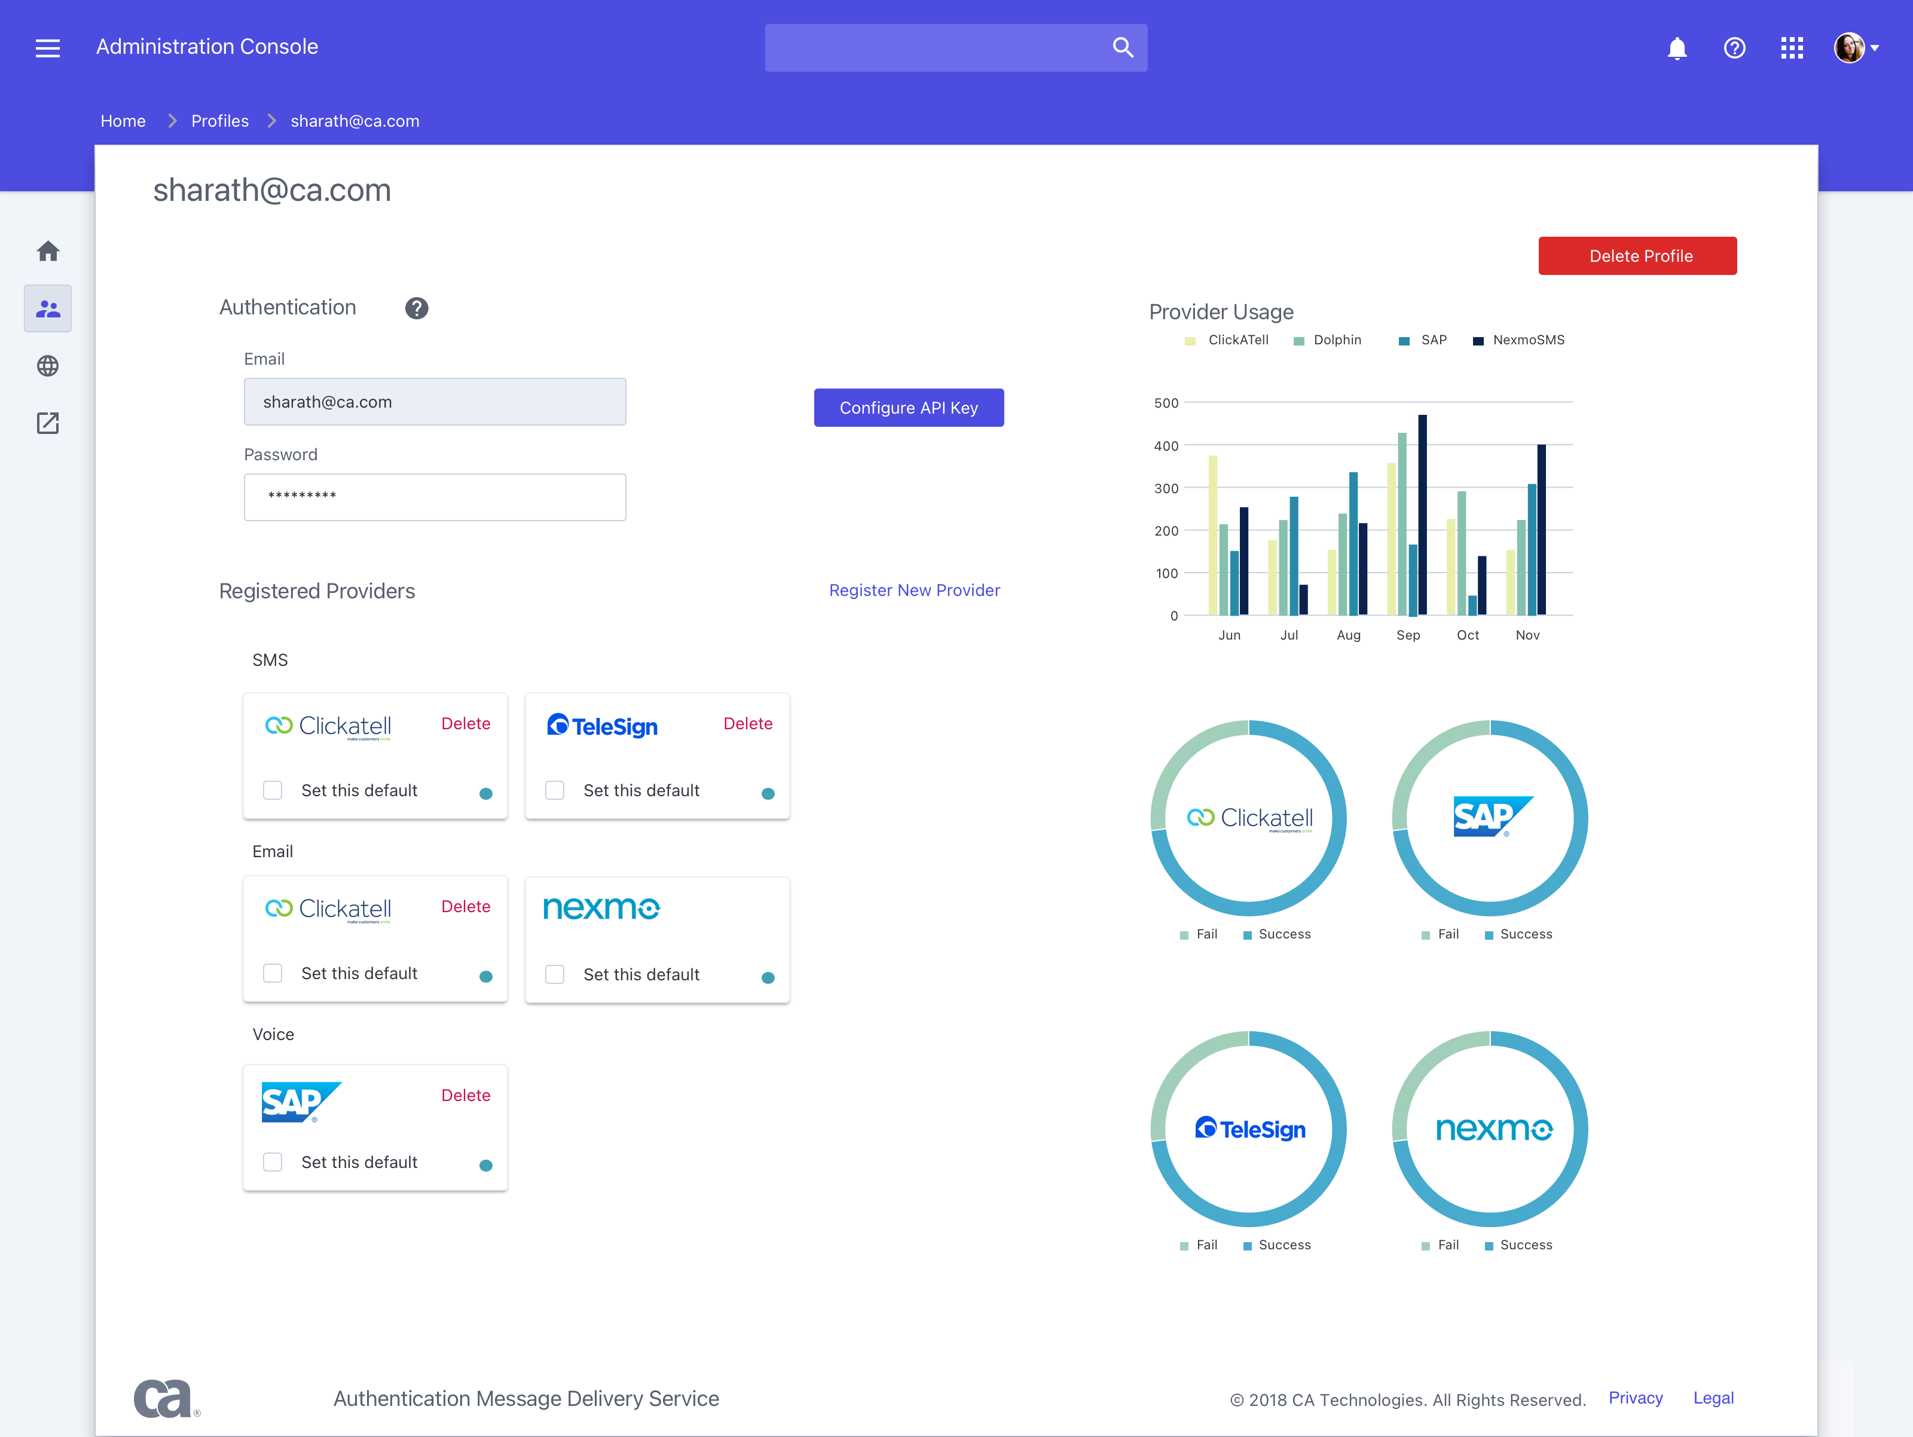The height and width of the screenshot is (1437, 1913).
Task: Check Set this default for SAP Voice provider
Action: 273,1162
